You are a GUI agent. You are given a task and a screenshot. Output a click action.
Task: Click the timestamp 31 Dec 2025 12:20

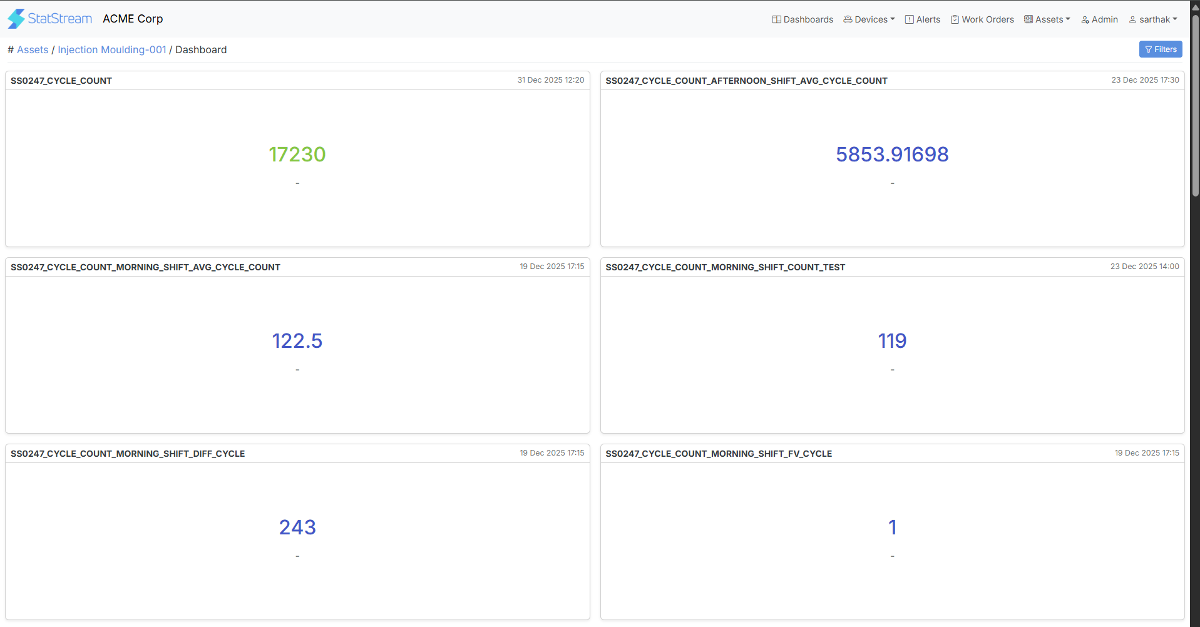pos(551,80)
